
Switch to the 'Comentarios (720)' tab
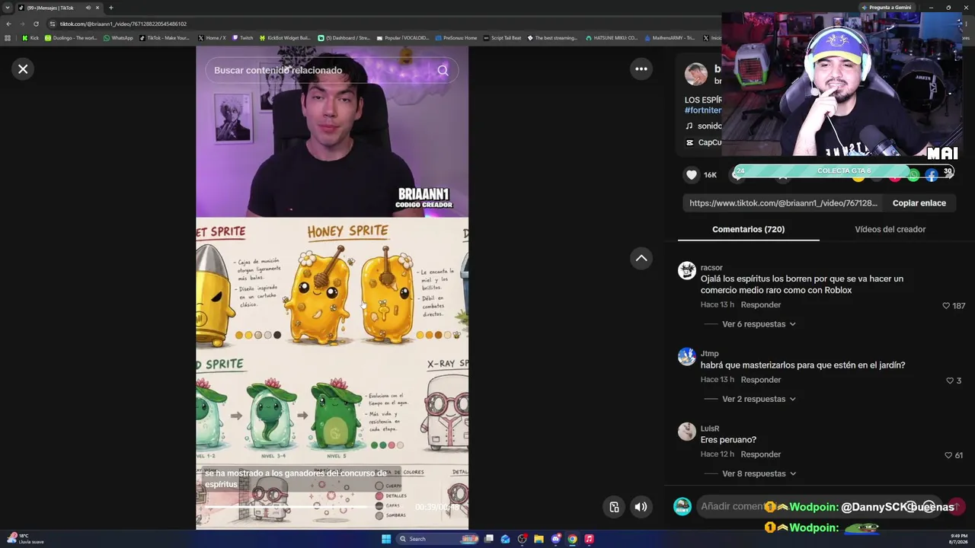(748, 229)
